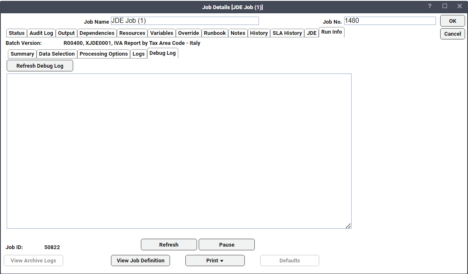Viewport: 468px width, 274px height.
Task: Select the Dependencies tab
Action: click(x=97, y=33)
